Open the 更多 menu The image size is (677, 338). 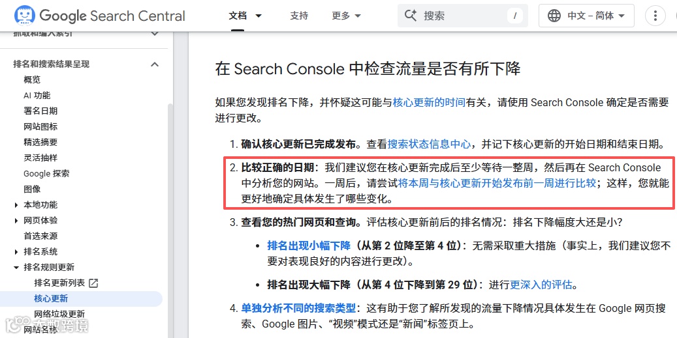click(x=346, y=16)
